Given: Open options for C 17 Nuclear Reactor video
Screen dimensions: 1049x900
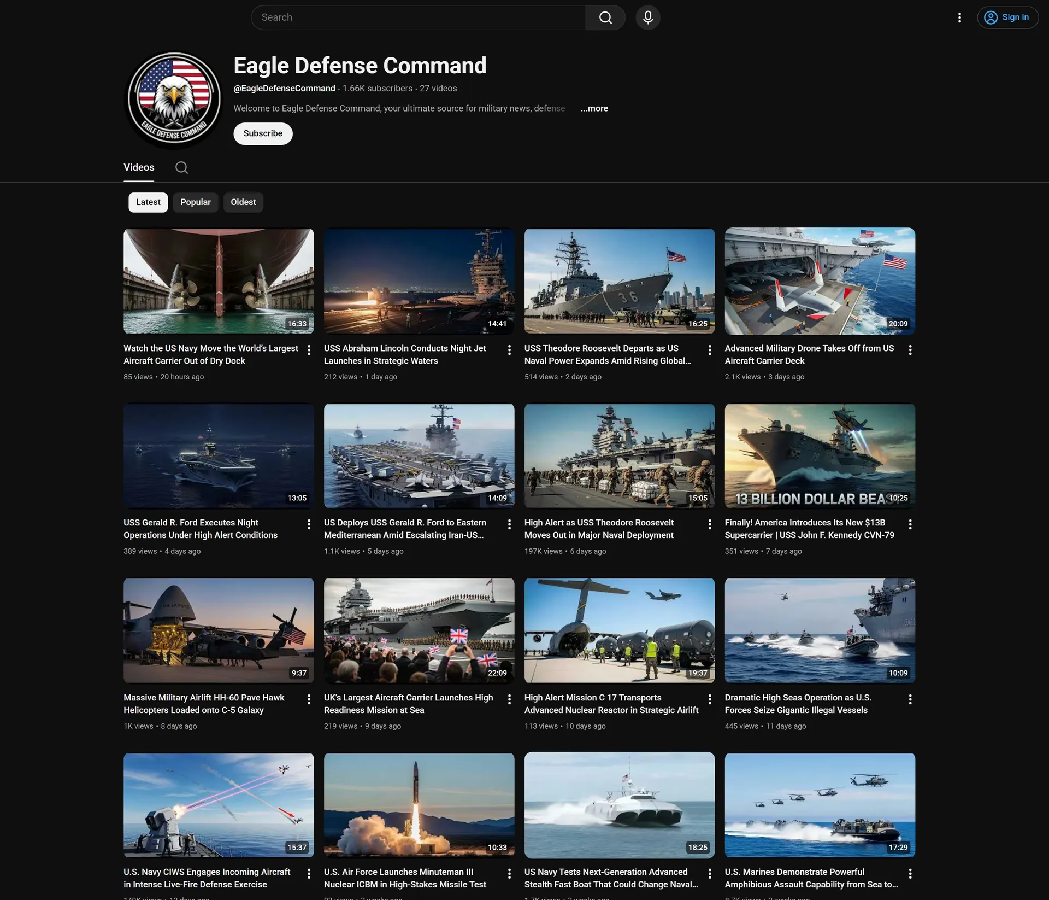Looking at the screenshot, I should pyautogui.click(x=710, y=699).
